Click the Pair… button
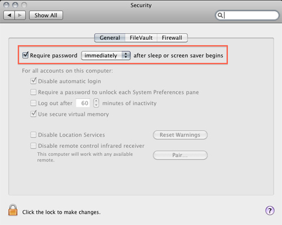282x225 pixels. click(180, 155)
